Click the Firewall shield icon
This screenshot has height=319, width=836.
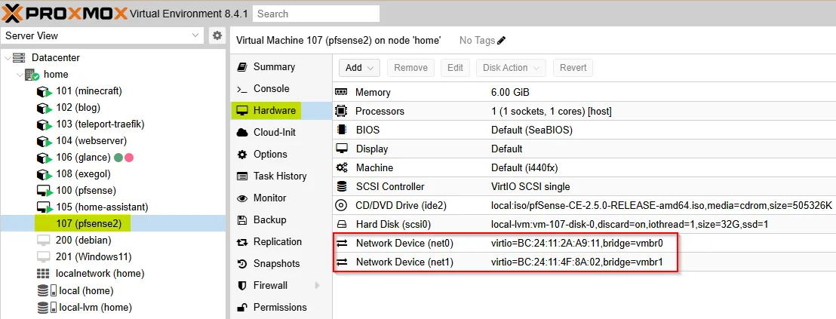click(x=242, y=286)
